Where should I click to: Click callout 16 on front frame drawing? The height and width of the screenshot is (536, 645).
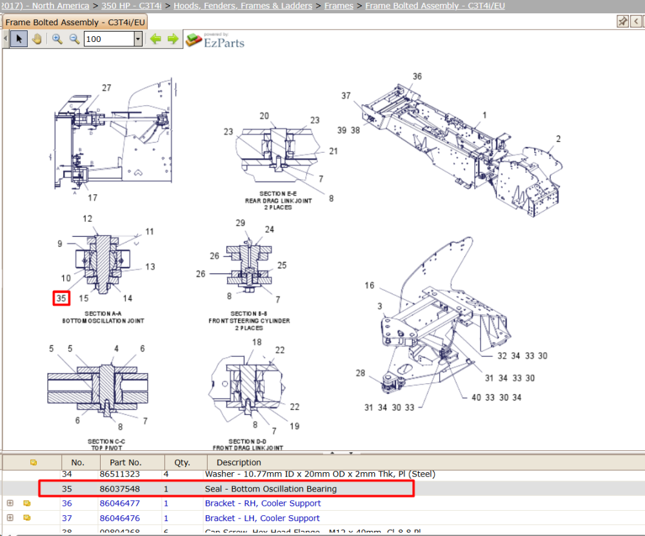pos(370,286)
